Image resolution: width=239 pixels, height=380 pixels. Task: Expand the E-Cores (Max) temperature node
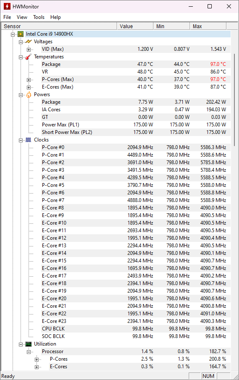pyautogui.click(x=29, y=87)
